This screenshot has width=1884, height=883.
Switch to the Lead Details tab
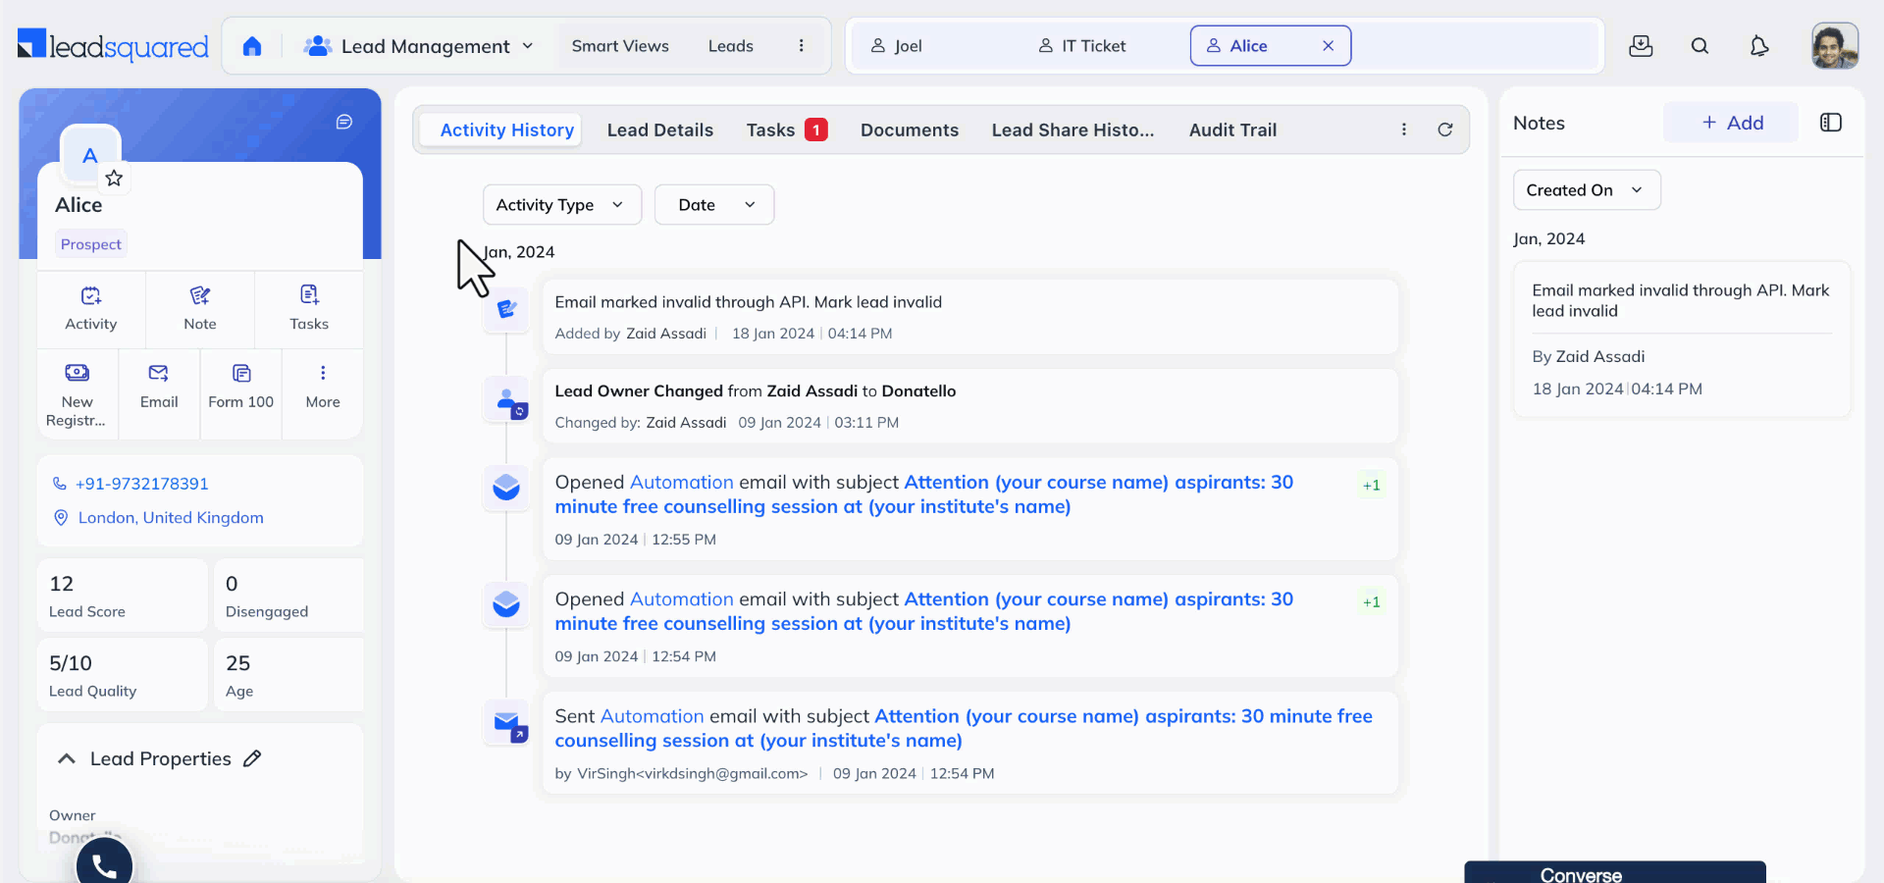pos(660,130)
